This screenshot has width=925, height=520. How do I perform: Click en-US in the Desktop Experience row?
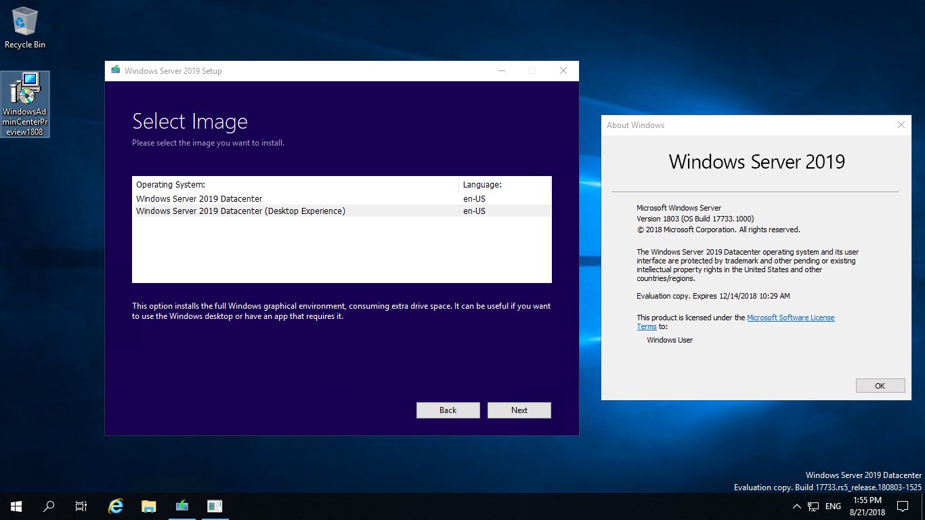[x=474, y=211]
